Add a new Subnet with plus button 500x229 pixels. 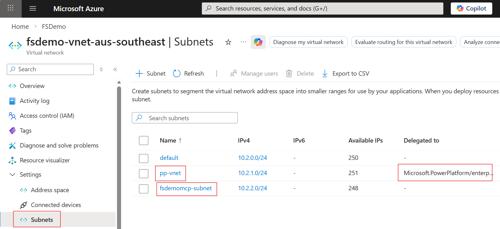[x=150, y=73]
